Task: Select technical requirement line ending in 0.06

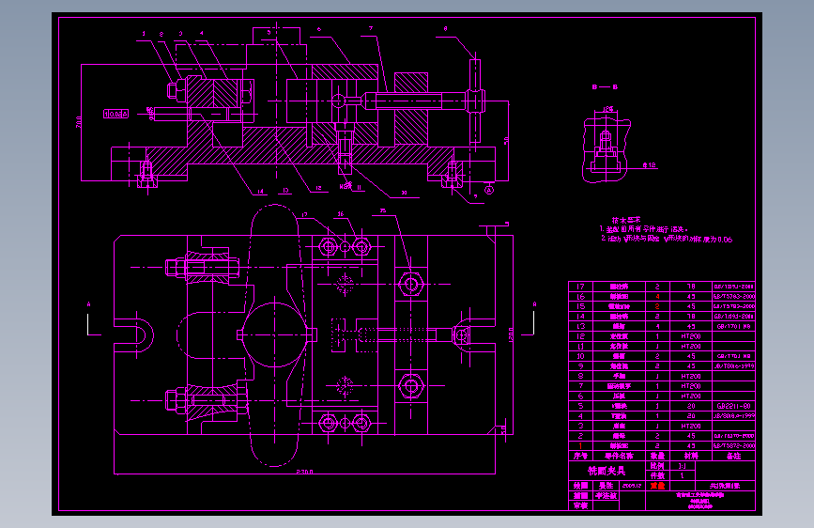Action: 667,239
